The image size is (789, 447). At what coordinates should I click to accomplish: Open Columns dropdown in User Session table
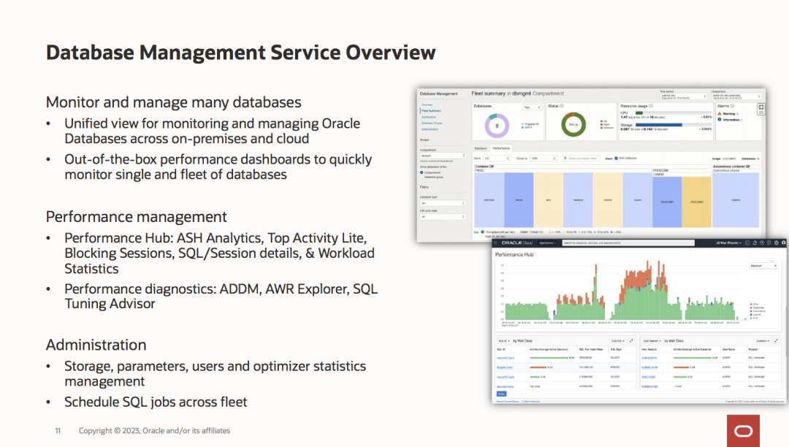762,341
